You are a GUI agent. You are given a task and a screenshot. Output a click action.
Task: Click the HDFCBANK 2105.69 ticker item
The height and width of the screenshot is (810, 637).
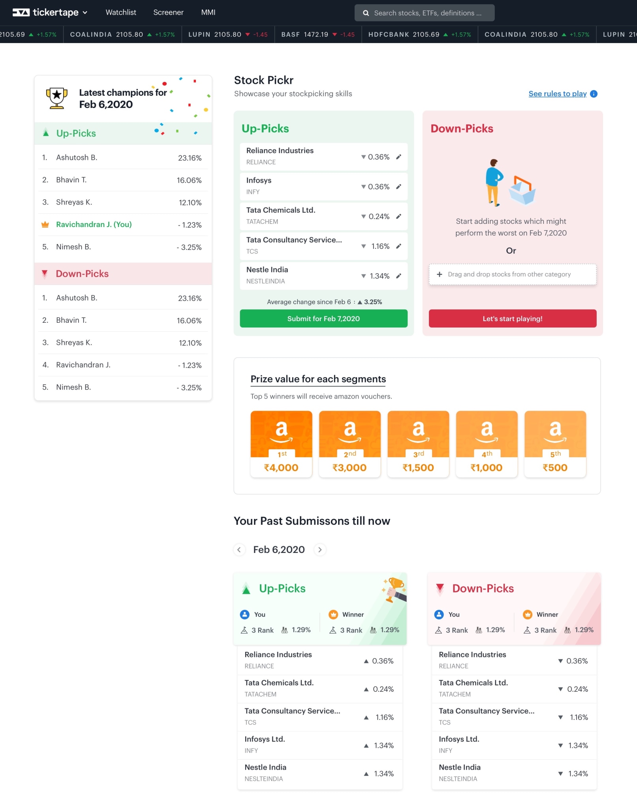pos(419,34)
